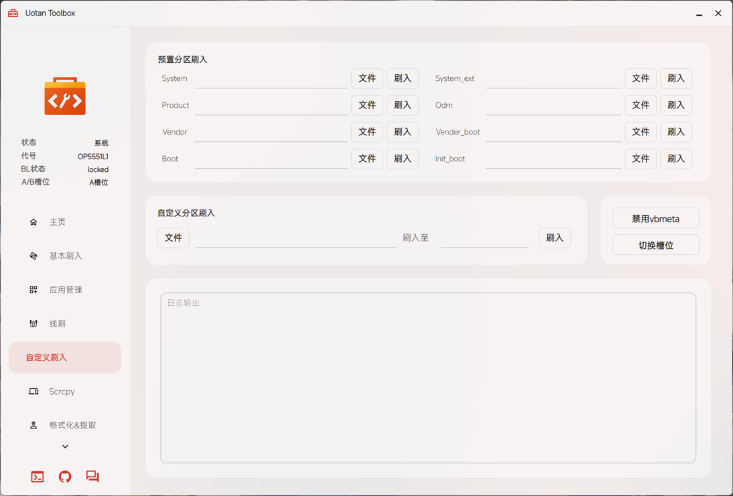Expand the 格式化&提取 section
The image size is (733, 496).
click(x=72, y=424)
